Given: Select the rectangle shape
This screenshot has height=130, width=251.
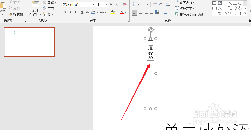Looking at the screenshot, I should [235, 3].
